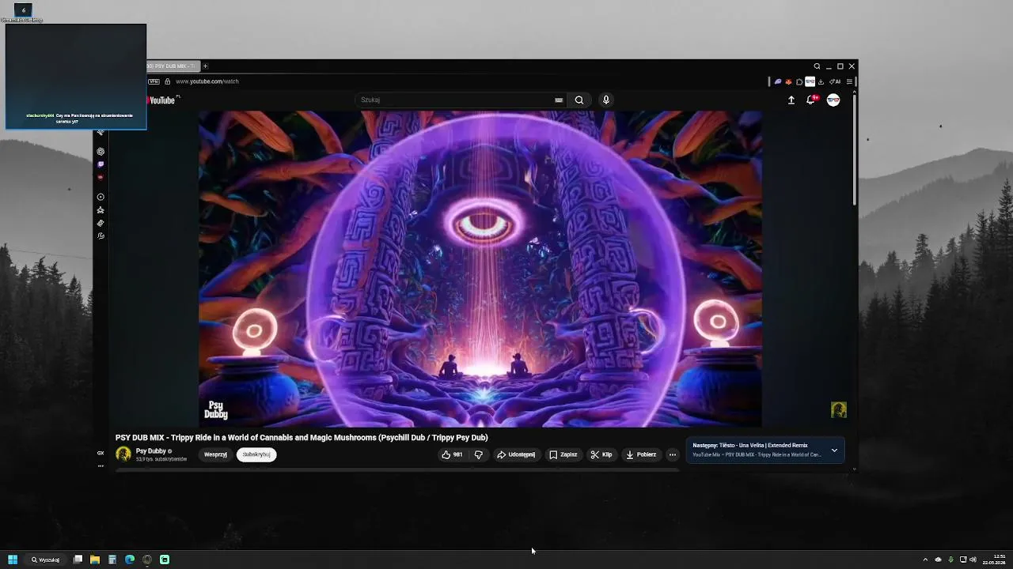The width and height of the screenshot is (1013, 569).
Task: Click the Wyszukaj taskbar search box
Action: click(x=46, y=560)
